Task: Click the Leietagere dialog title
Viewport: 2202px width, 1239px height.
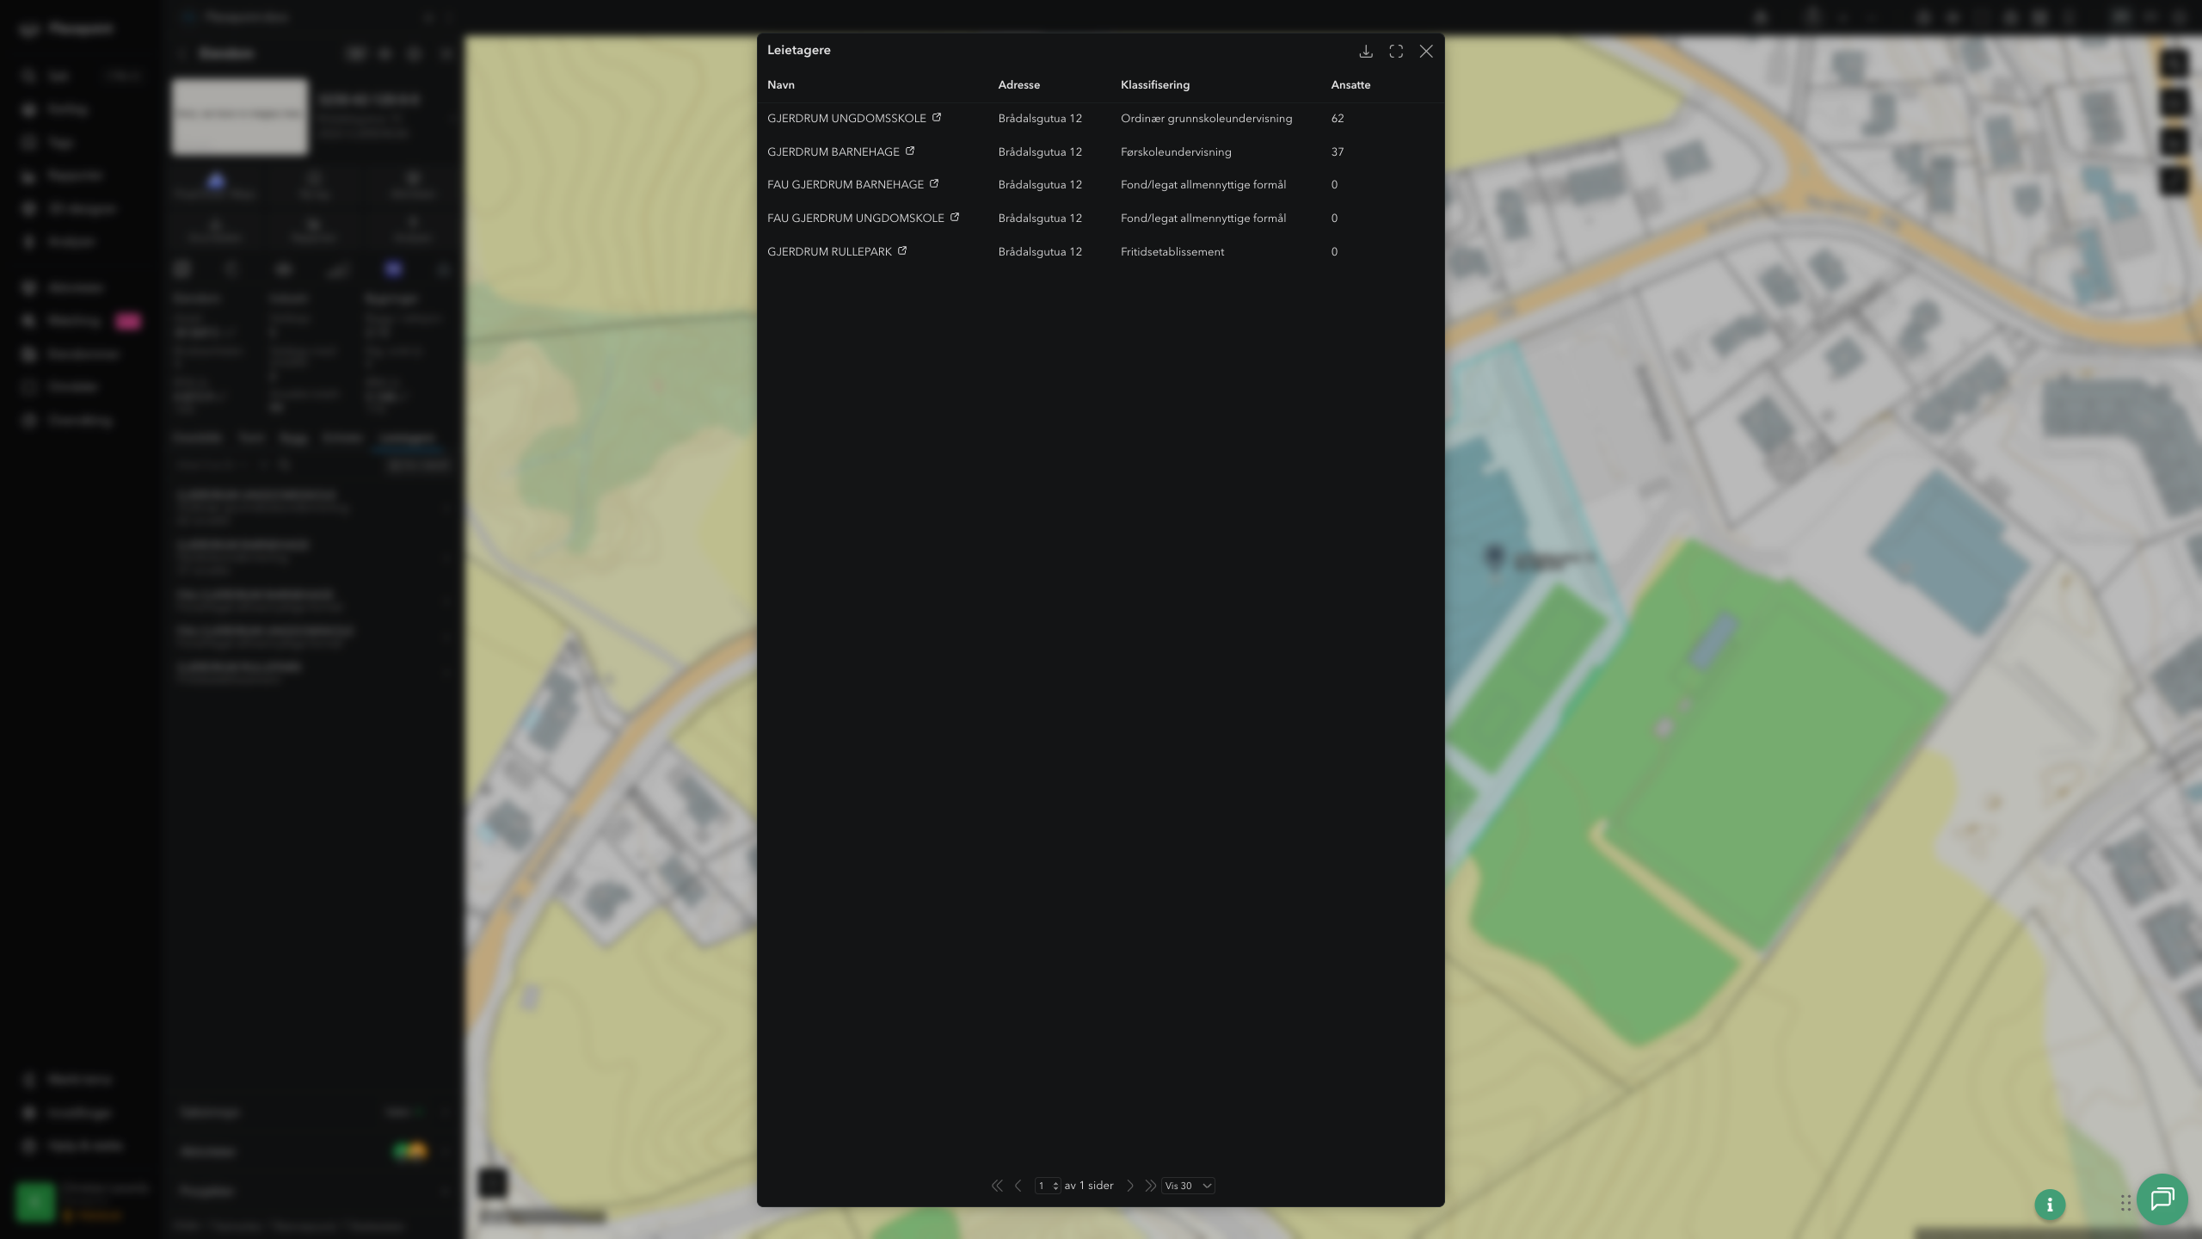Action: click(x=799, y=50)
